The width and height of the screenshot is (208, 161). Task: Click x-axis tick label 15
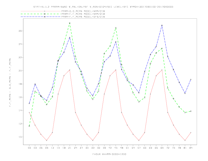point(58,148)
